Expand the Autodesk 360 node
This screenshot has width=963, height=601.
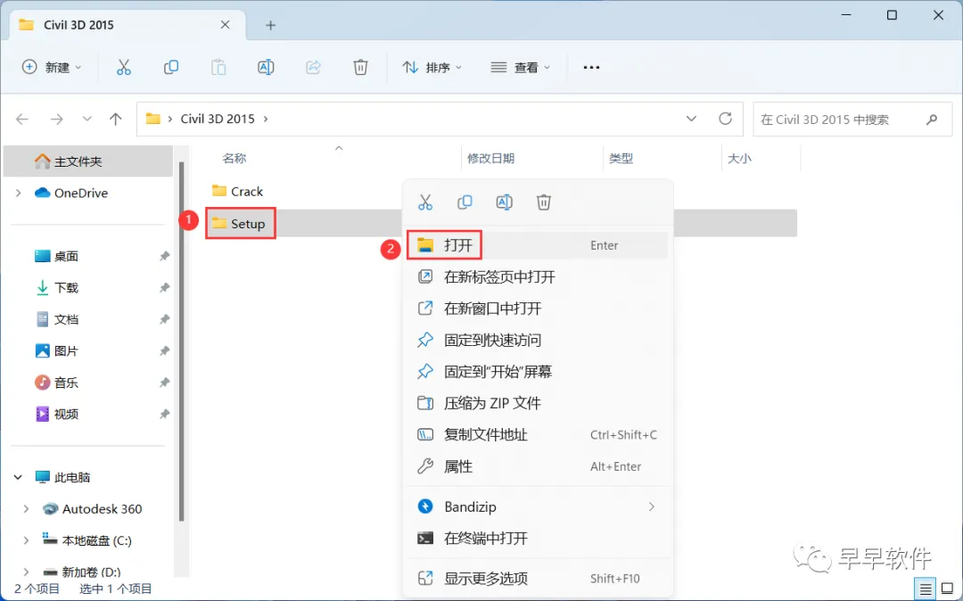[26, 509]
